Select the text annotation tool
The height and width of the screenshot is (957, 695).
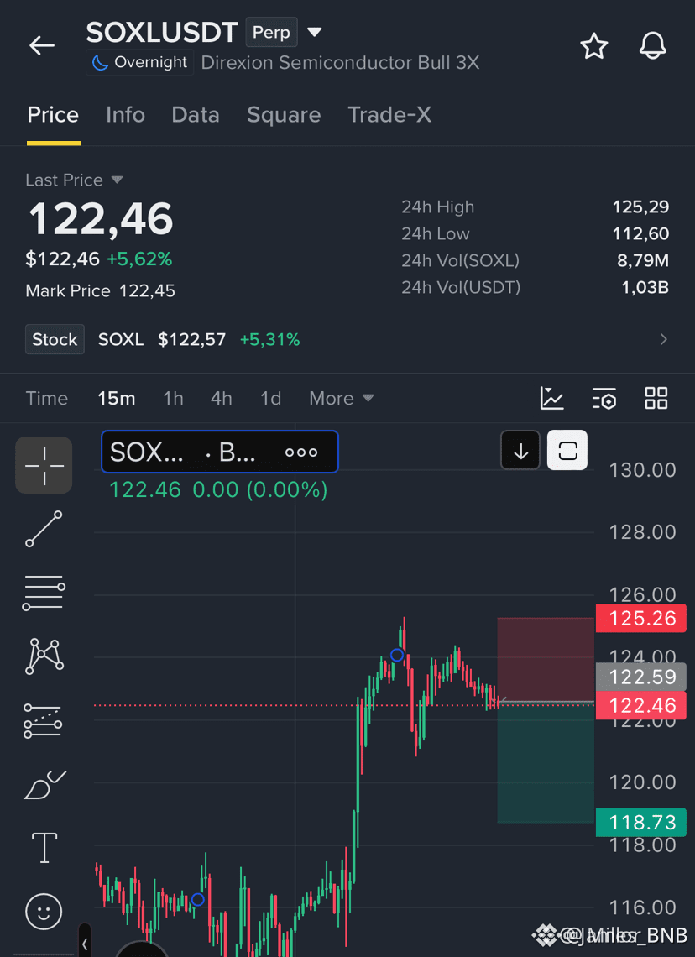tap(44, 848)
